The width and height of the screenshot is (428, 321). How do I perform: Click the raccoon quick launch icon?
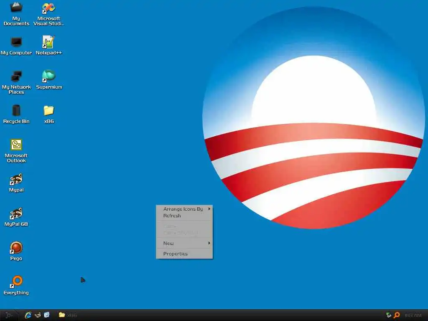click(37, 315)
